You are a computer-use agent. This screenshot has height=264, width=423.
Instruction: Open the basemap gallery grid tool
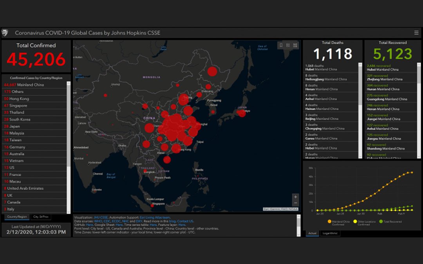[295, 45]
